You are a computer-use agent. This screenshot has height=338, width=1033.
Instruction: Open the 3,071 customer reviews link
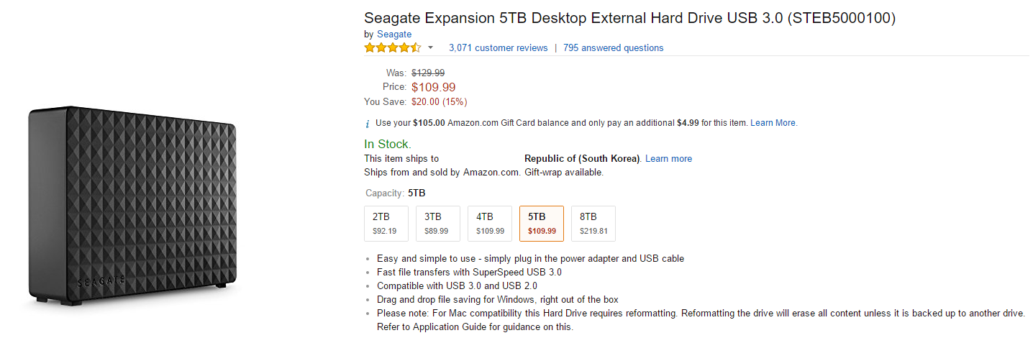coord(498,48)
